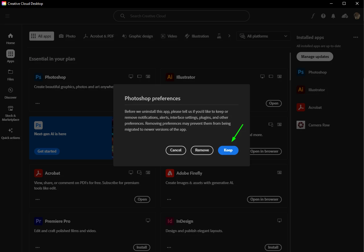Click the Remove preferences button

pos(202,150)
